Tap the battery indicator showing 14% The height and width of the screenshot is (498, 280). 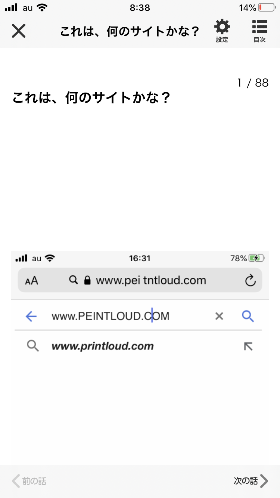[x=257, y=8]
